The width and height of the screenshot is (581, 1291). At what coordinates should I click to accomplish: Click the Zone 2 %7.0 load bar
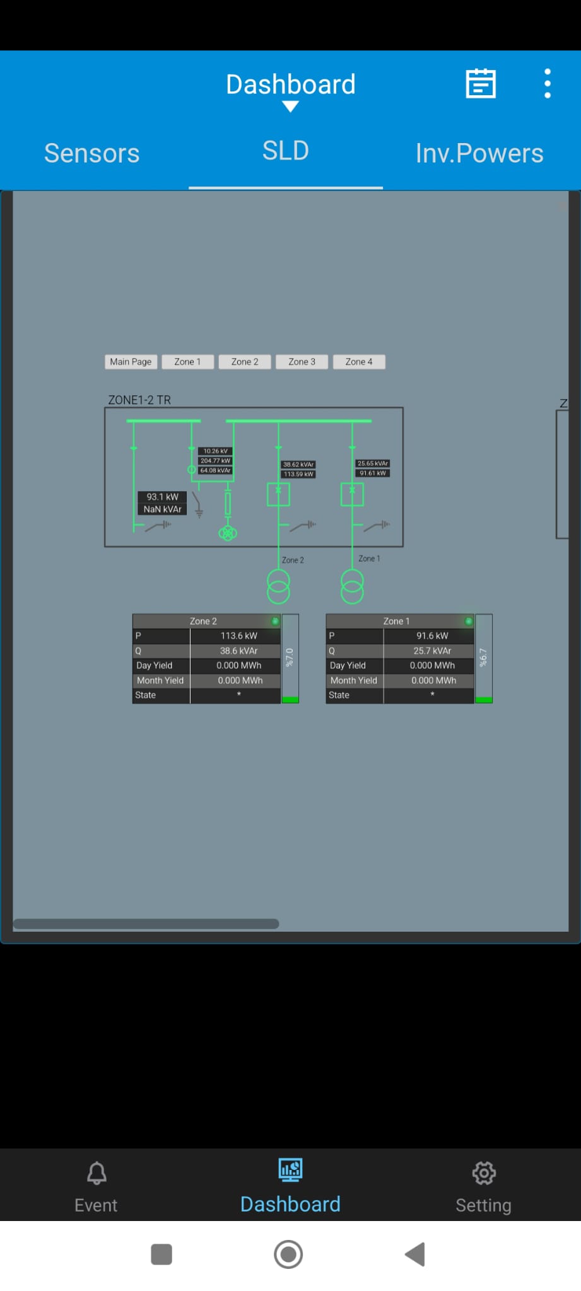pos(290,659)
